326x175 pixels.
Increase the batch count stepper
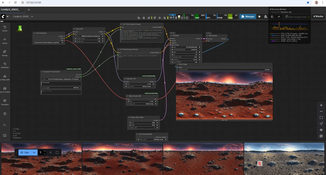coord(45,151)
